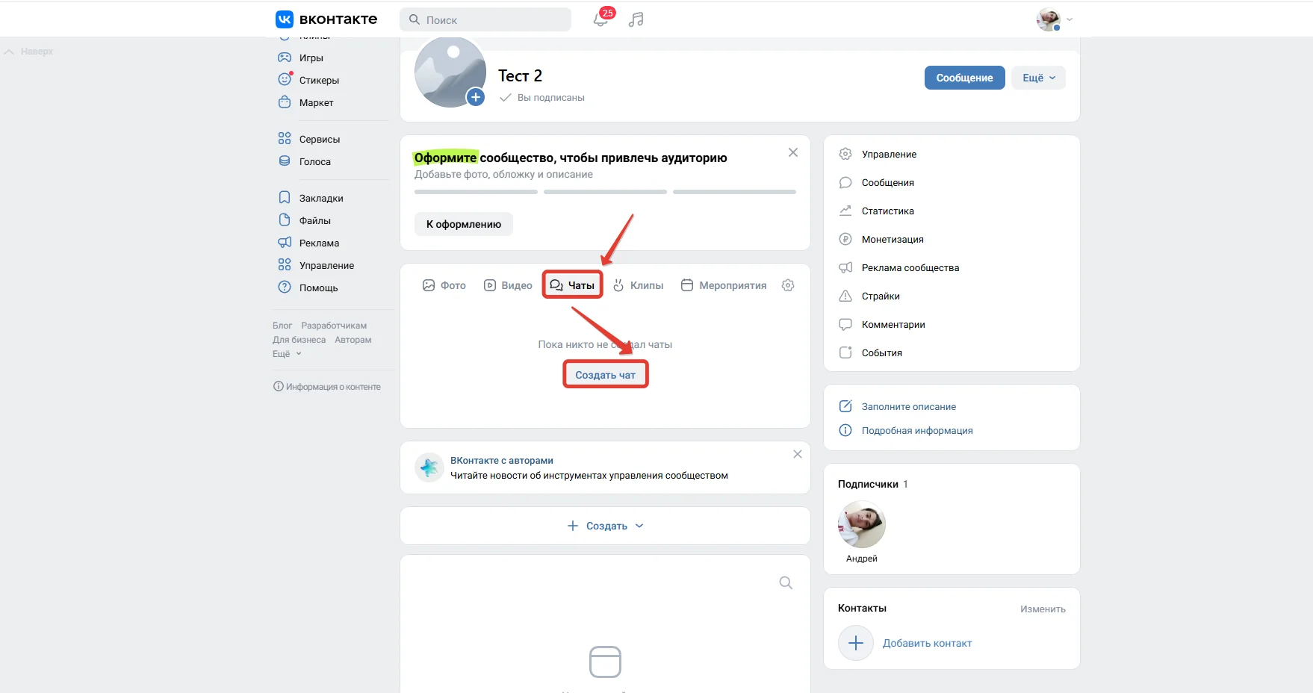The height and width of the screenshot is (693, 1313).
Task: Open Реклама сообщества in the right menu
Action: (910, 267)
